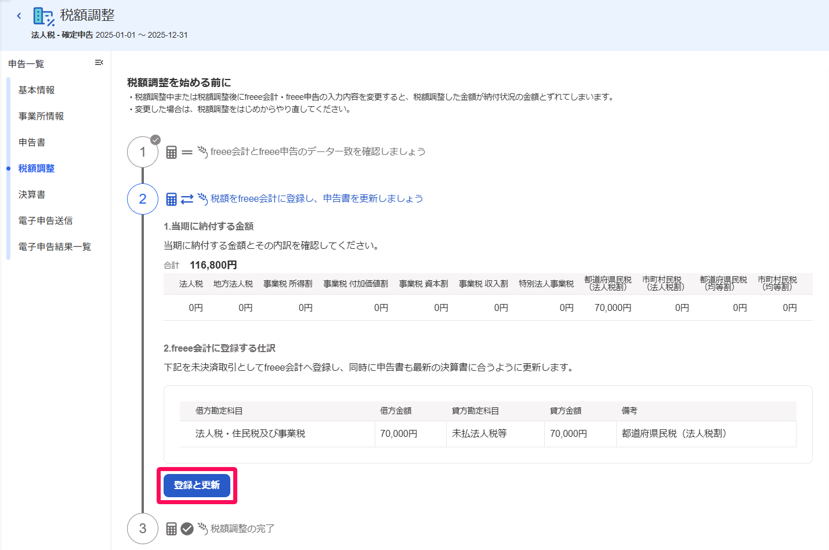This screenshot has width=829, height=550.
Task: Click the calculator icon in step 2
Action: [171, 199]
